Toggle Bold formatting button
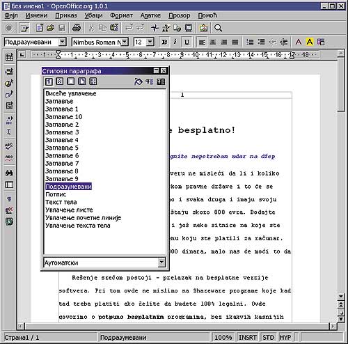The image size is (348, 344). (164, 42)
